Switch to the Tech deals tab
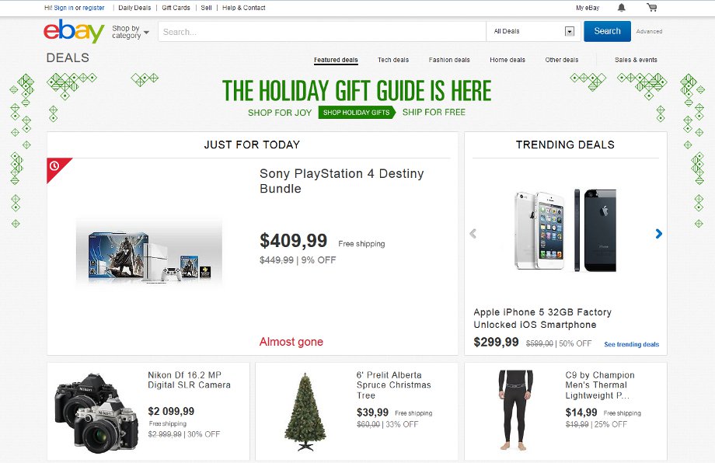 coord(393,60)
